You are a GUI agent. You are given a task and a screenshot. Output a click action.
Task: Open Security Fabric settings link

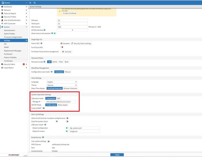(81, 43)
